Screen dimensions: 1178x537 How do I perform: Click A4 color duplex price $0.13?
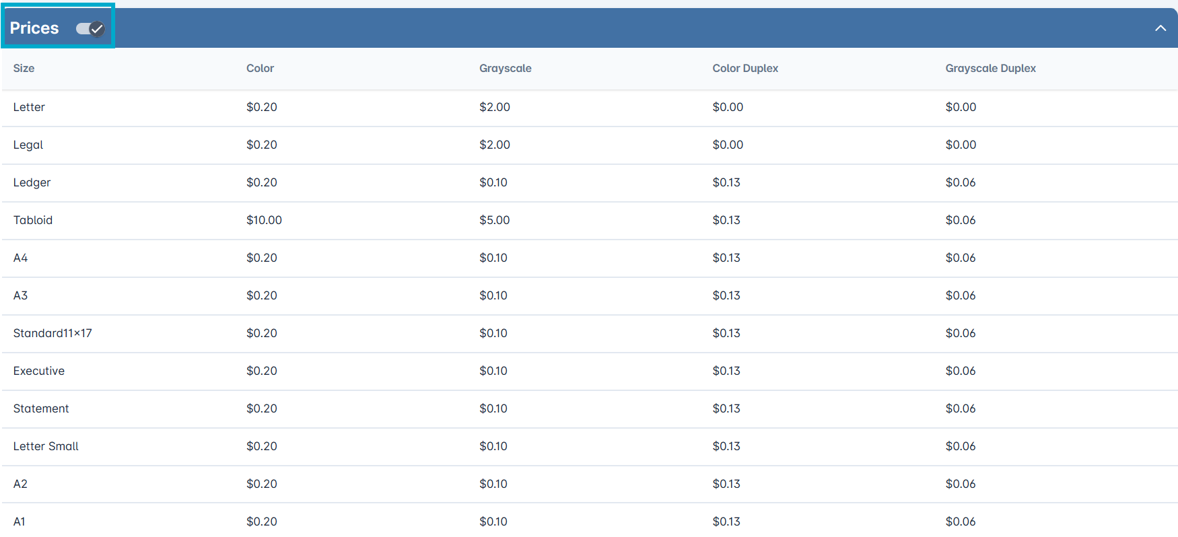coord(726,258)
